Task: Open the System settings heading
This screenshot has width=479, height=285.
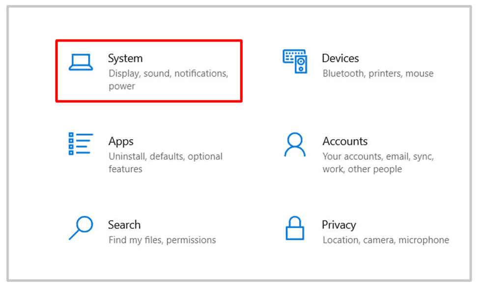Action: click(125, 58)
